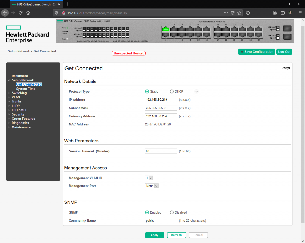Open System Time in the navigation menu
This screenshot has height=243, width=305.
tap(26, 89)
